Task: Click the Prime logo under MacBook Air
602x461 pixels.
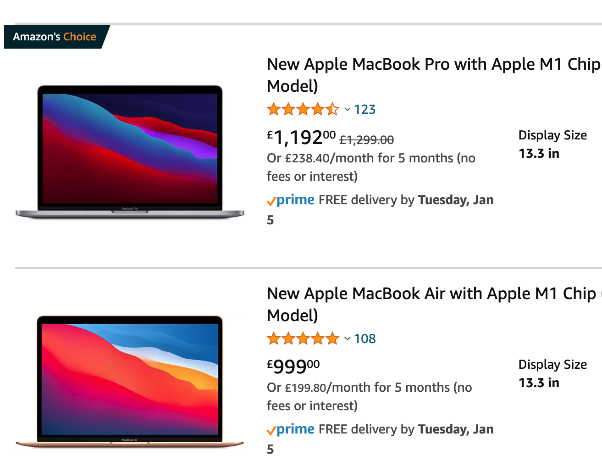Action: tap(291, 429)
